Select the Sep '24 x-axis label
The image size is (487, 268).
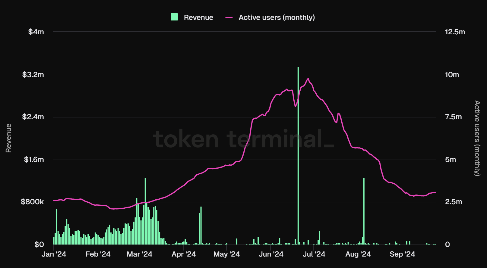pyautogui.click(x=402, y=254)
